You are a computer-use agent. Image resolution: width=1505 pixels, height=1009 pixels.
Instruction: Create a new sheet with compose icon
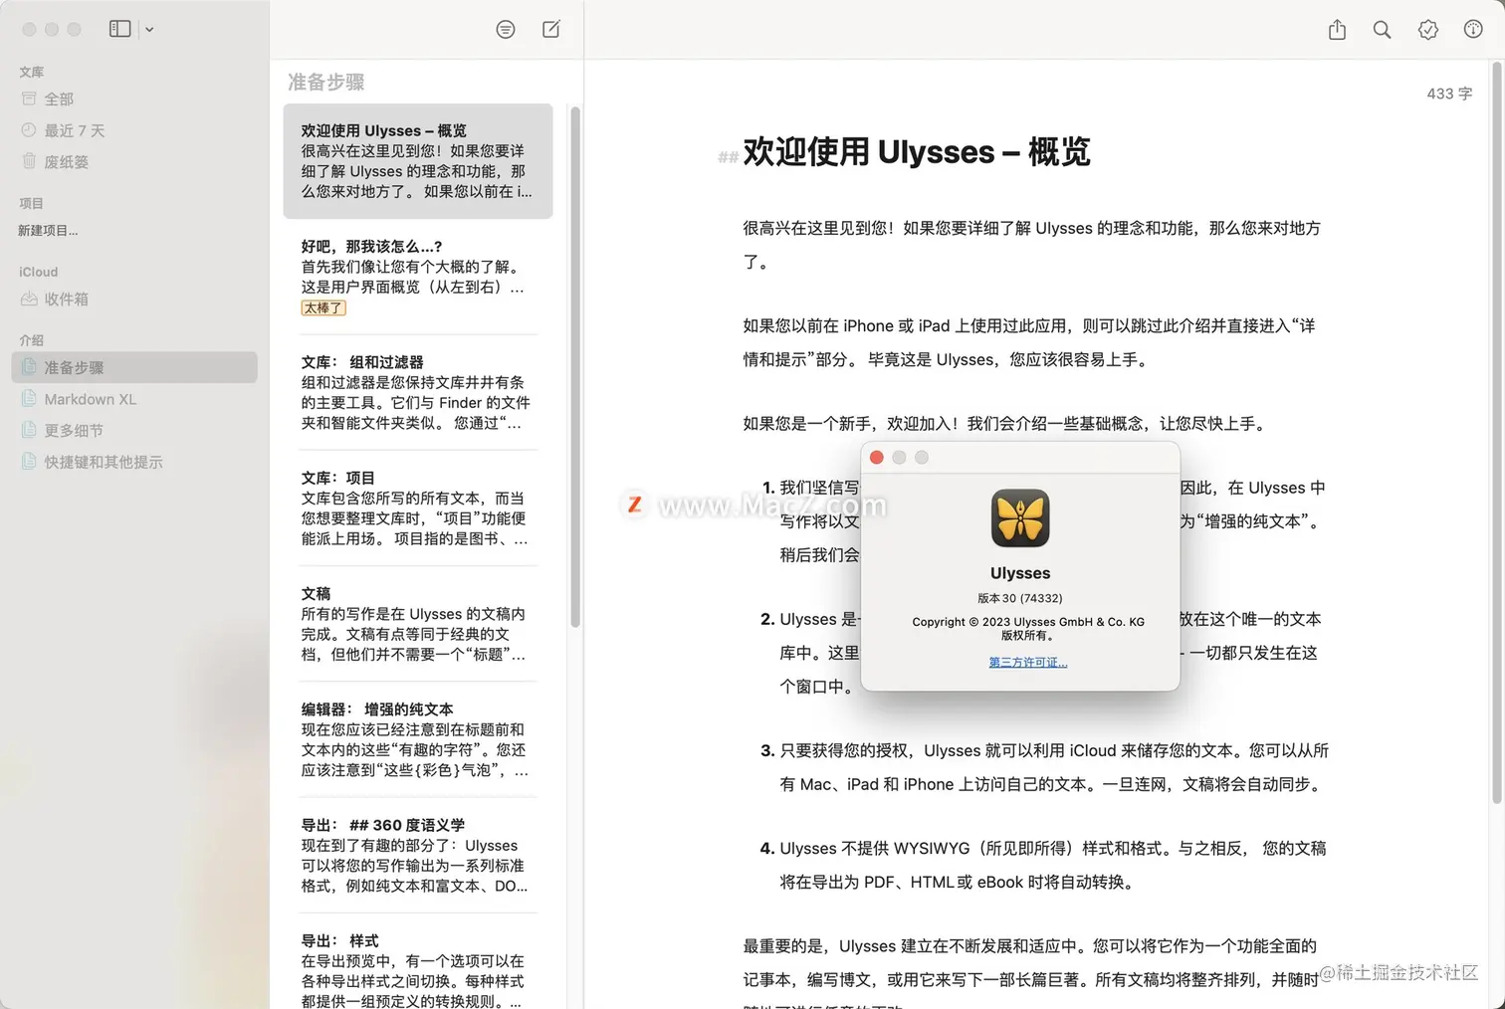pyautogui.click(x=551, y=29)
